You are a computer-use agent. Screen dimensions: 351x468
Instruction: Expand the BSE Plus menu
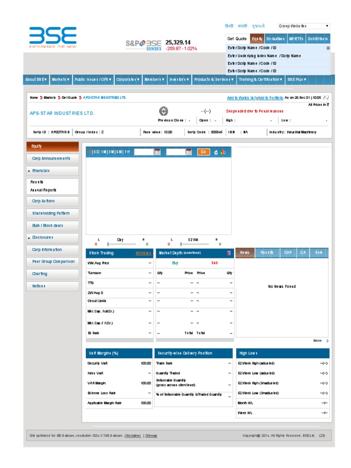pos(297,80)
